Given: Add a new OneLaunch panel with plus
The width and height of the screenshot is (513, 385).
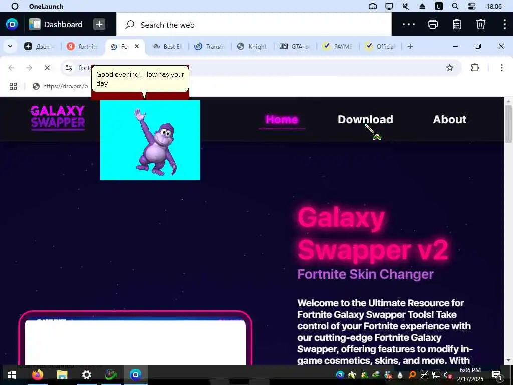Looking at the screenshot, I should click(99, 24).
